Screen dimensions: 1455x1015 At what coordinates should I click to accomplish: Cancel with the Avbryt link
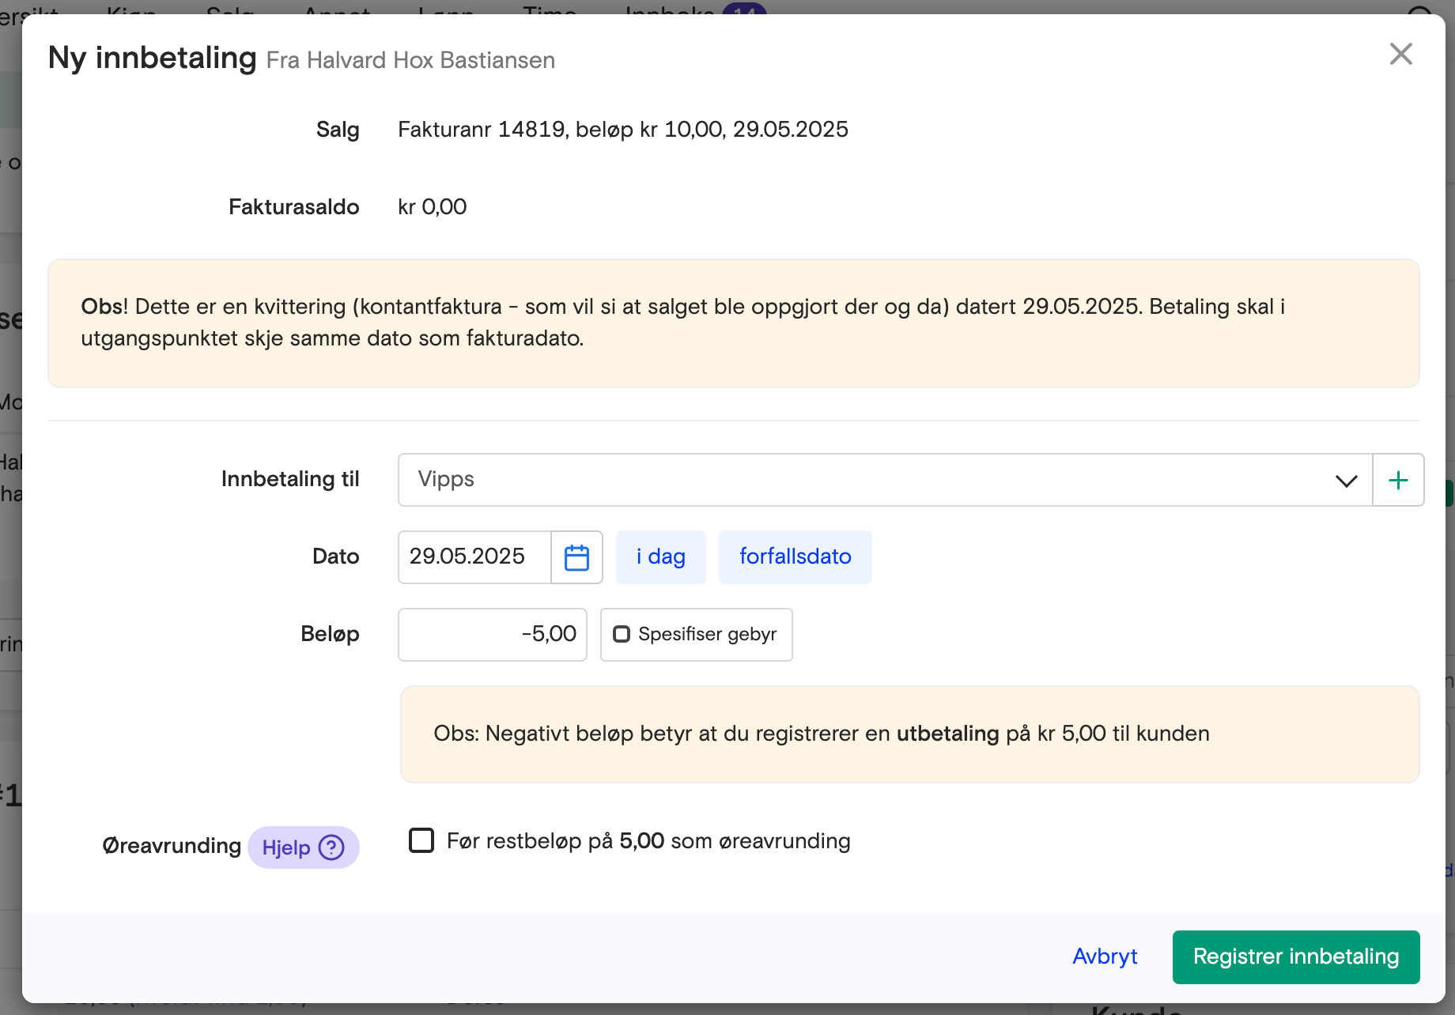coord(1104,957)
